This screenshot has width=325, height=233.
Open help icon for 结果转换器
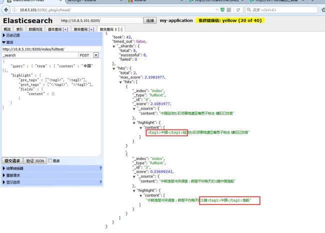[100, 168]
